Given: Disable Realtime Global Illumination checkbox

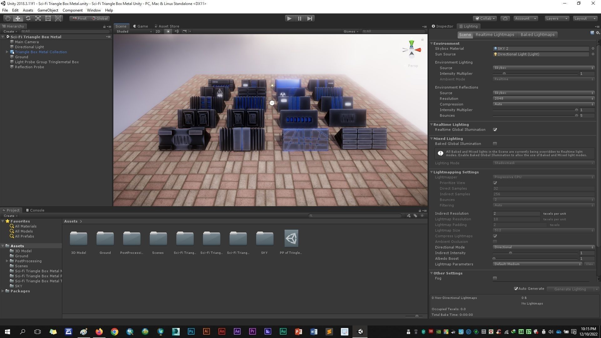Looking at the screenshot, I should (495, 130).
